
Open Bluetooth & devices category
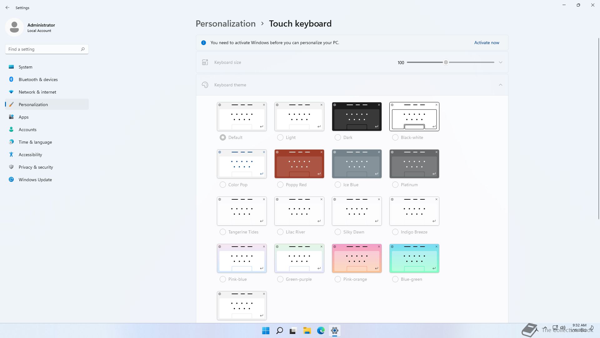(x=47, y=79)
